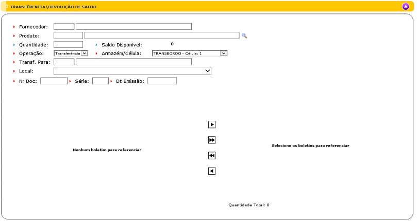
Task: Collapse panel with purple arrow icon
Action: (x=406, y=7)
